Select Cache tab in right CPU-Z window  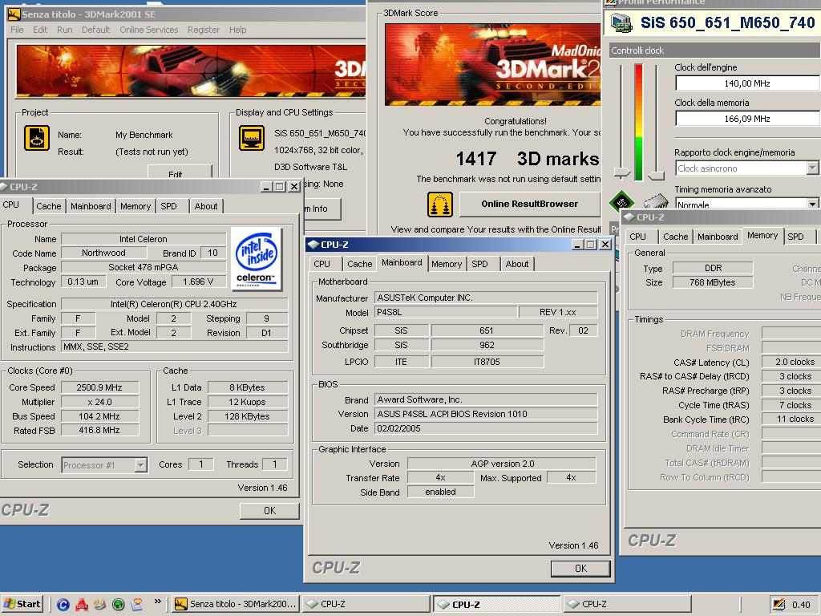675,237
